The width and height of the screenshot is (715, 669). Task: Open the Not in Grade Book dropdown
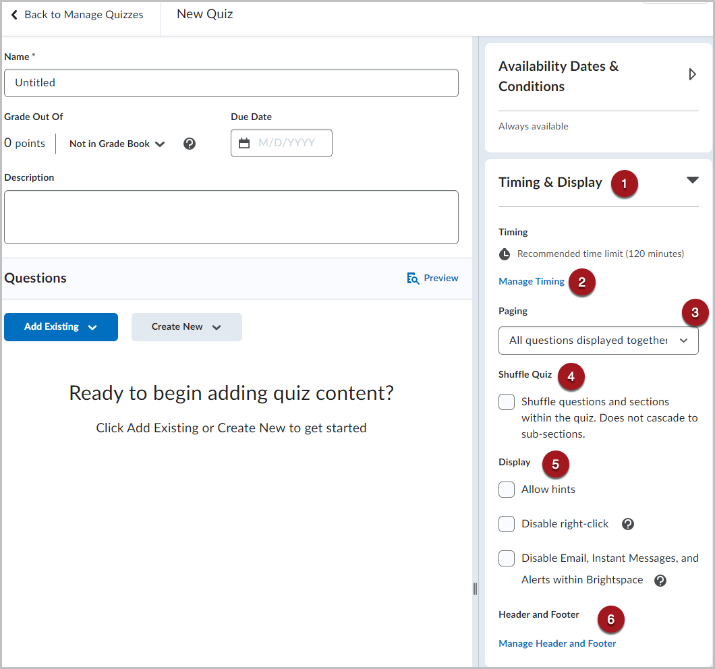coord(117,144)
